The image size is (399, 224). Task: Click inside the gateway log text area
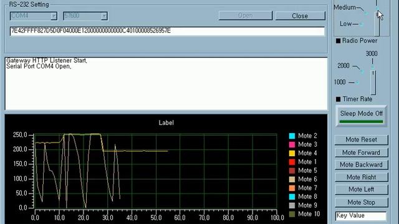pos(166,83)
